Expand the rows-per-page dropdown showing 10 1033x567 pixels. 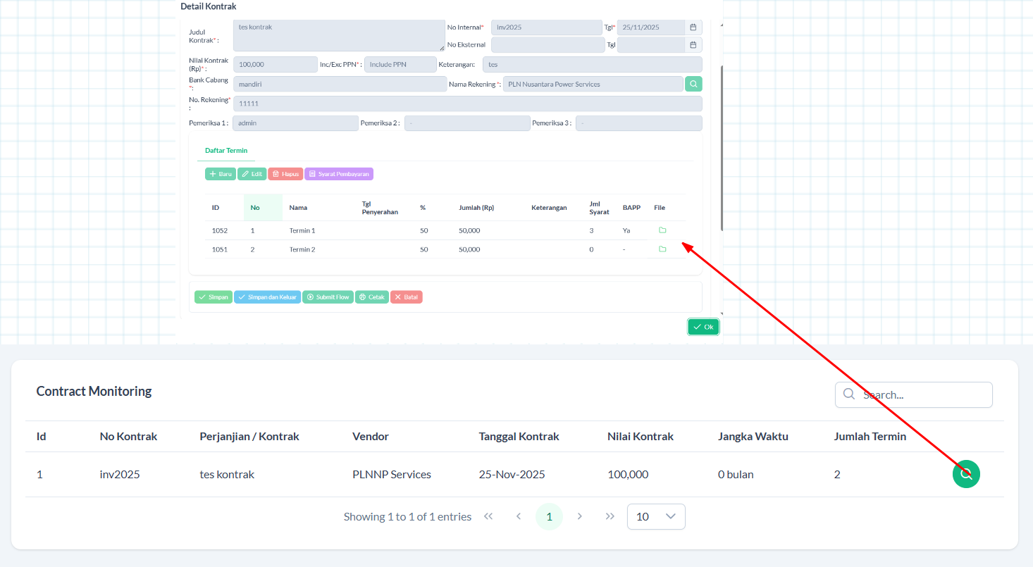pyautogui.click(x=655, y=516)
